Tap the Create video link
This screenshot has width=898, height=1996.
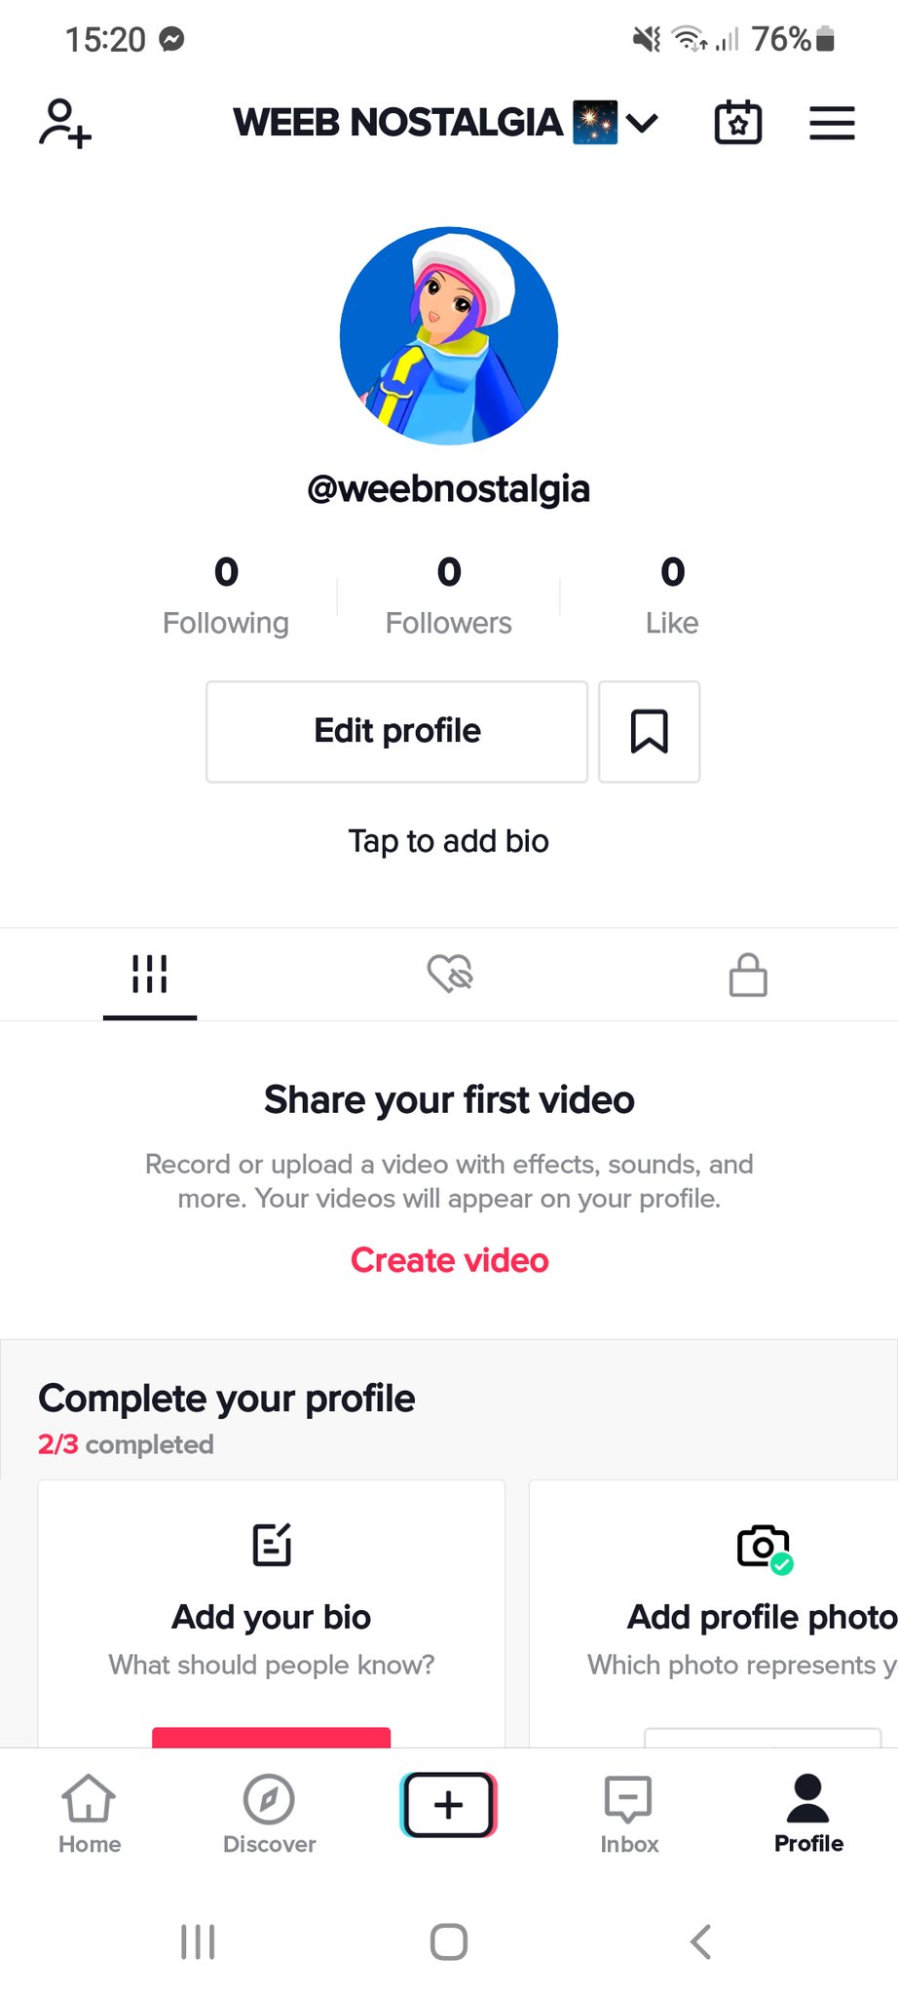click(449, 1260)
